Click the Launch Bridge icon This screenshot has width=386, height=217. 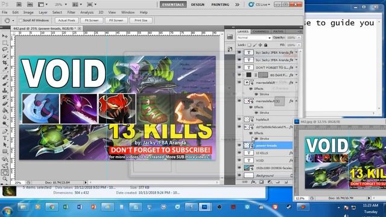[19, 4]
